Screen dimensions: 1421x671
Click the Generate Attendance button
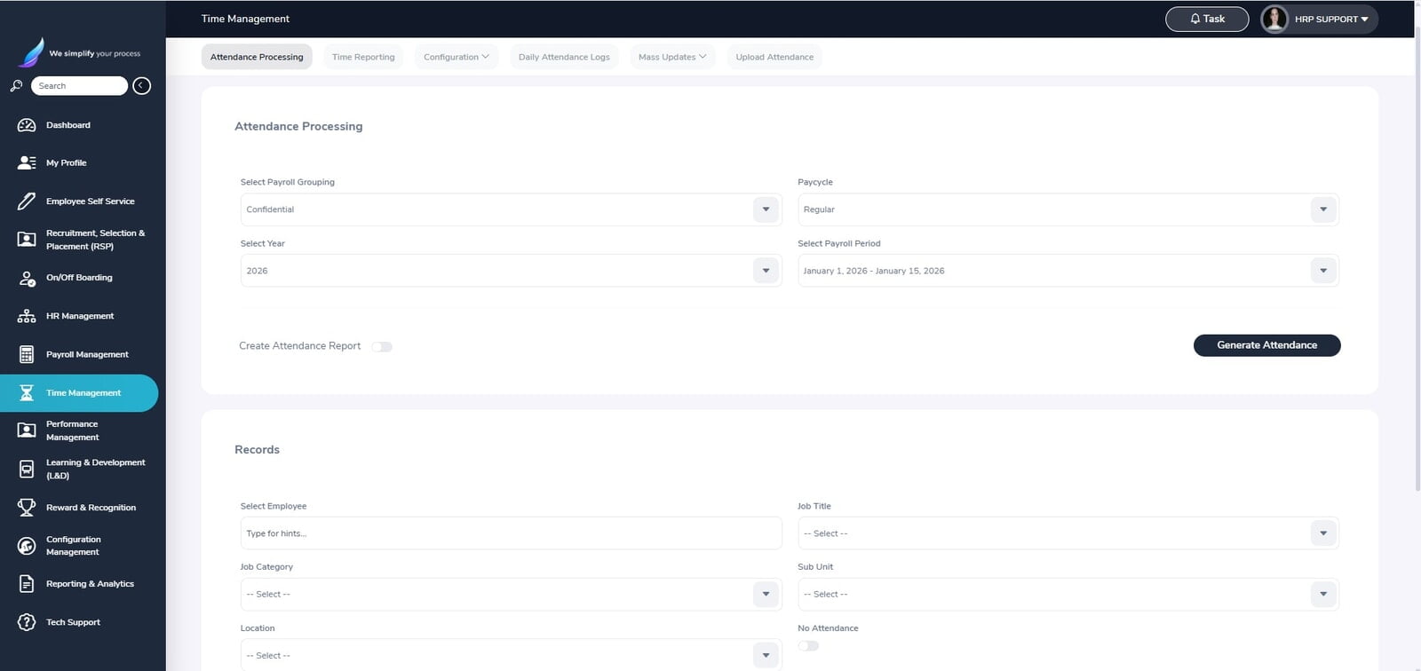pos(1266,345)
